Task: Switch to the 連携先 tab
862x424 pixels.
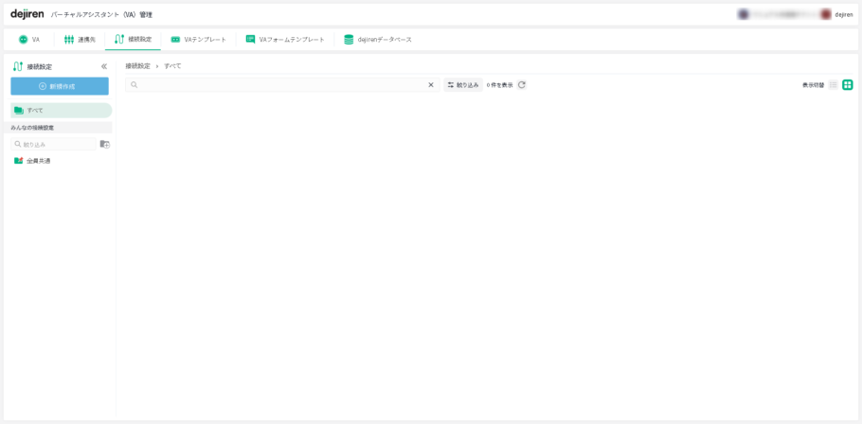Action: point(80,40)
